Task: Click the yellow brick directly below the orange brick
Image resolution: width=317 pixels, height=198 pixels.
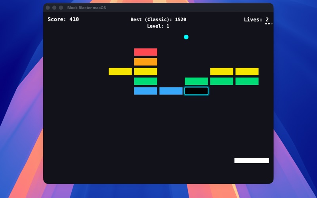Action: [145, 72]
